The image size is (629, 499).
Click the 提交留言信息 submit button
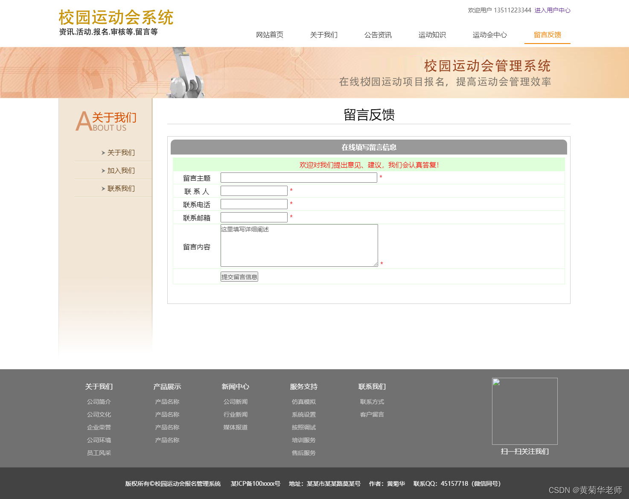click(x=239, y=277)
